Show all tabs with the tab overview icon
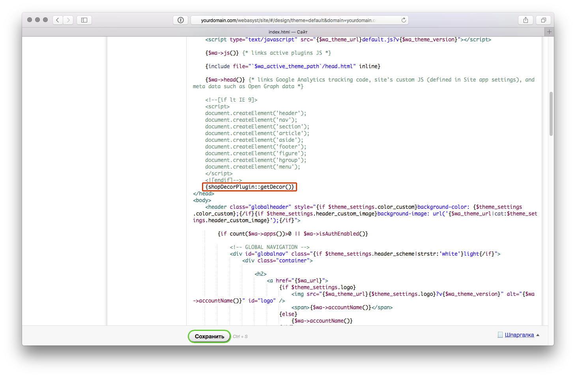576x377 pixels. click(543, 20)
